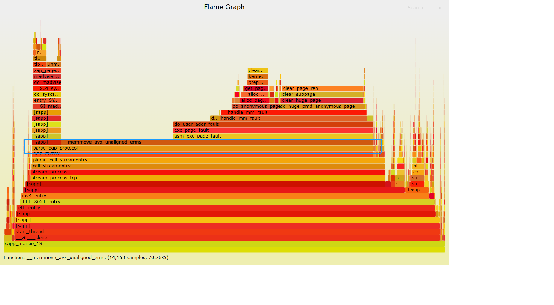Image resolution: width=554 pixels, height=305 pixels.
Task: Select the eth_entry frame
Action: coord(226,208)
